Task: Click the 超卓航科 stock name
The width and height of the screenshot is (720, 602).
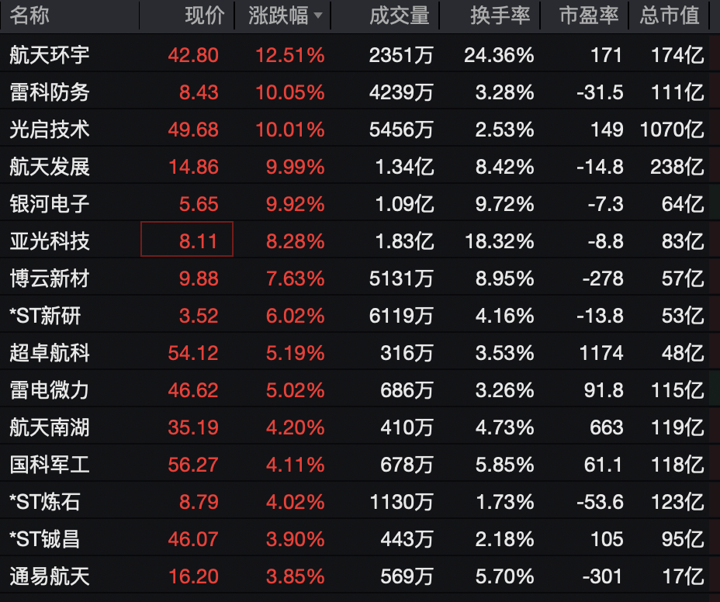Action: 50,353
